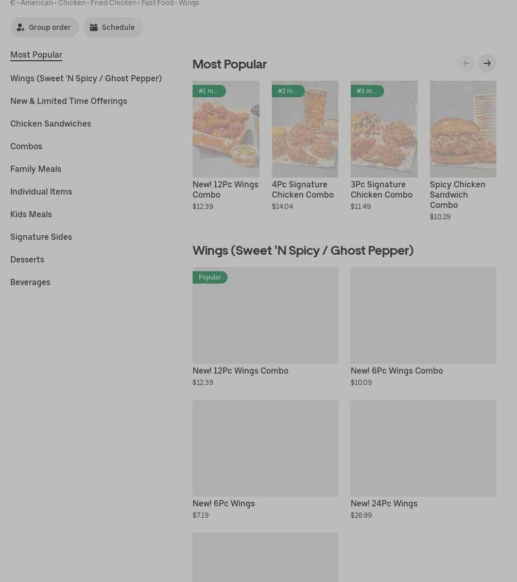Click the next arrow in Most Popular carousel
Viewport: 517px width, 582px height.
[x=487, y=63]
